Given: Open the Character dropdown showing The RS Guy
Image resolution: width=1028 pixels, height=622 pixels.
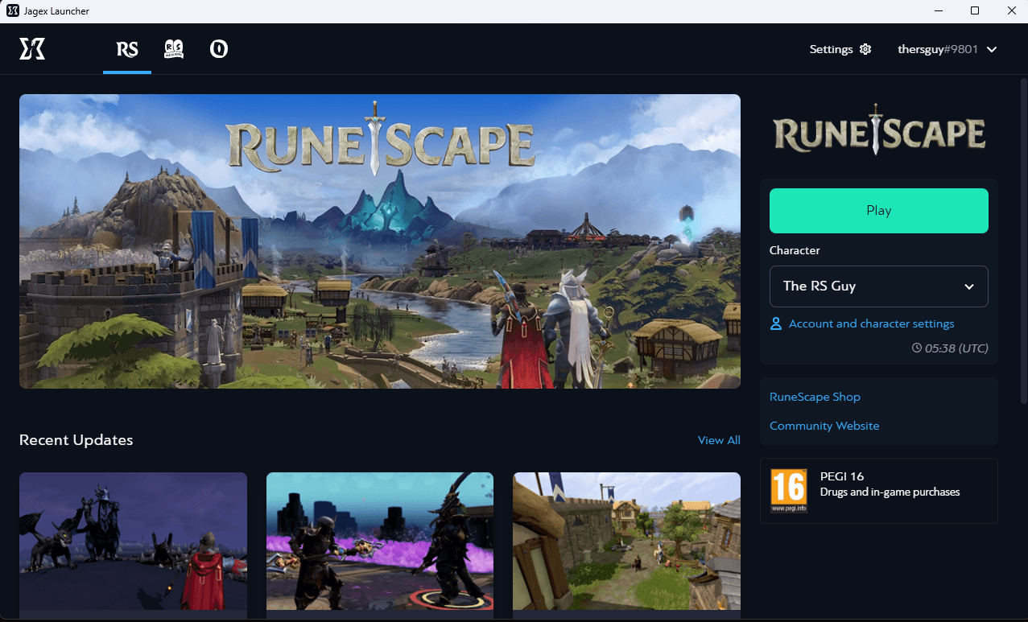Looking at the screenshot, I should 878,286.
